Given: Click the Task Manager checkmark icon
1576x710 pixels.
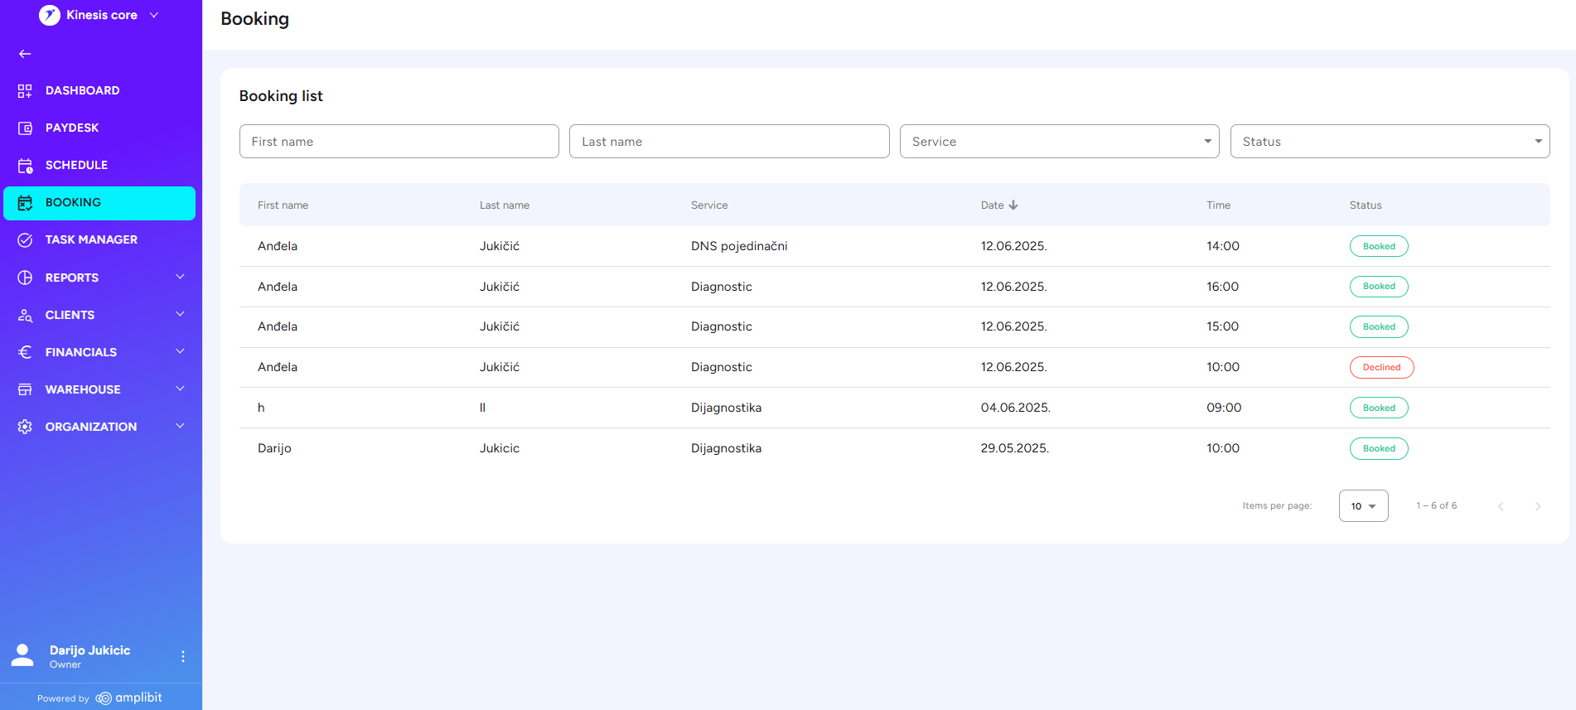Looking at the screenshot, I should coord(25,240).
